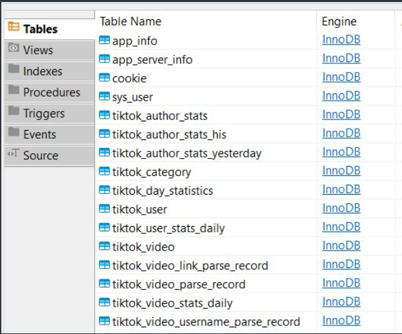Open InnoDB link in tiktok_author_stats_his row

point(341,133)
